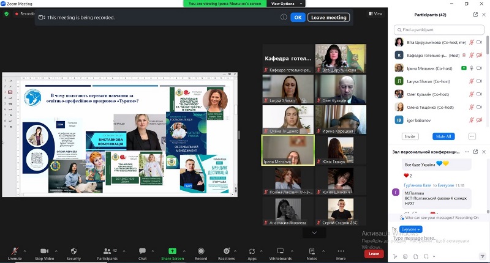Open chat panel three-dots menu

pyautogui.click(x=467, y=152)
